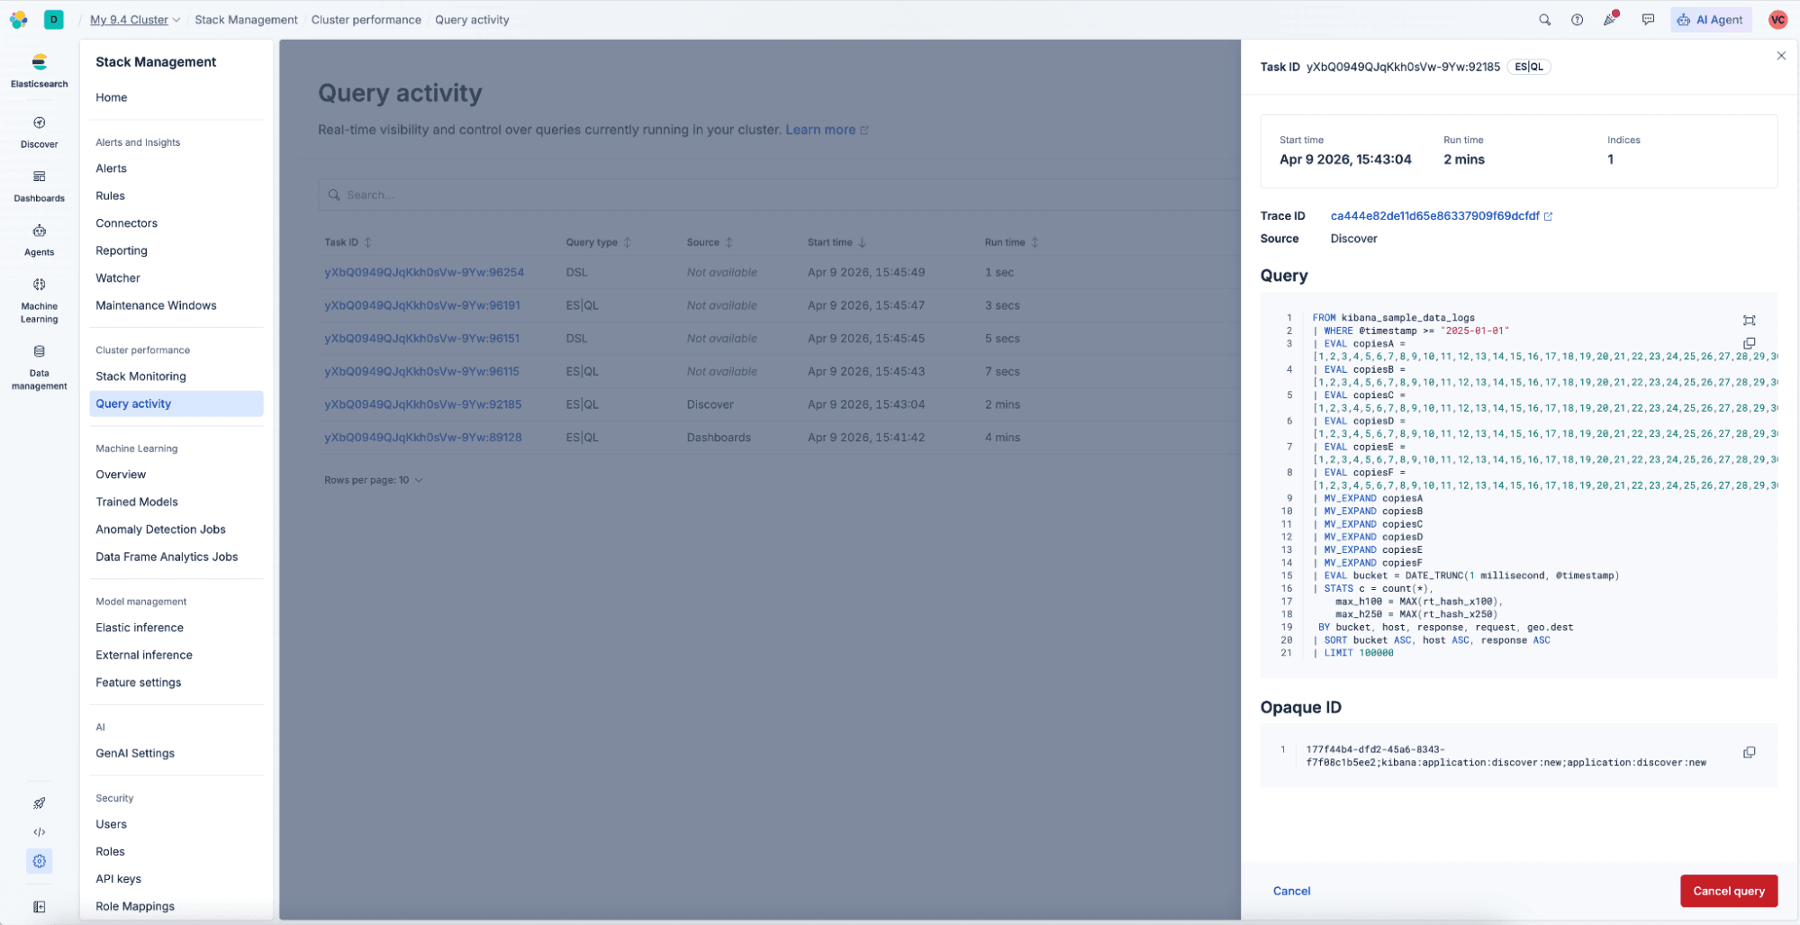This screenshot has width=1800, height=925.
Task: Open Trained Models under Machine Learning
Action: [136, 502]
